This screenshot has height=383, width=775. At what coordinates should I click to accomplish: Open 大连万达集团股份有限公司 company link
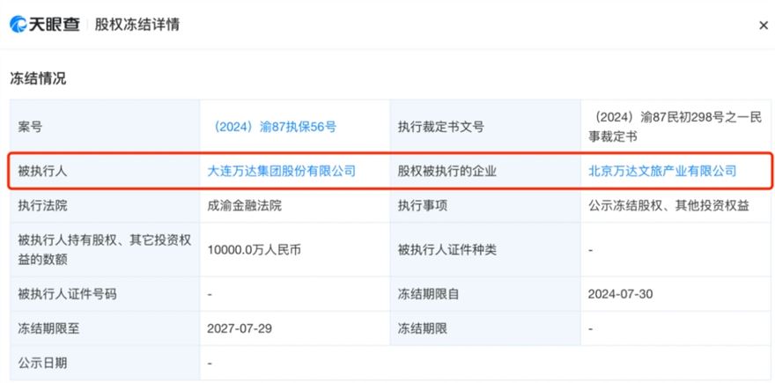281,171
